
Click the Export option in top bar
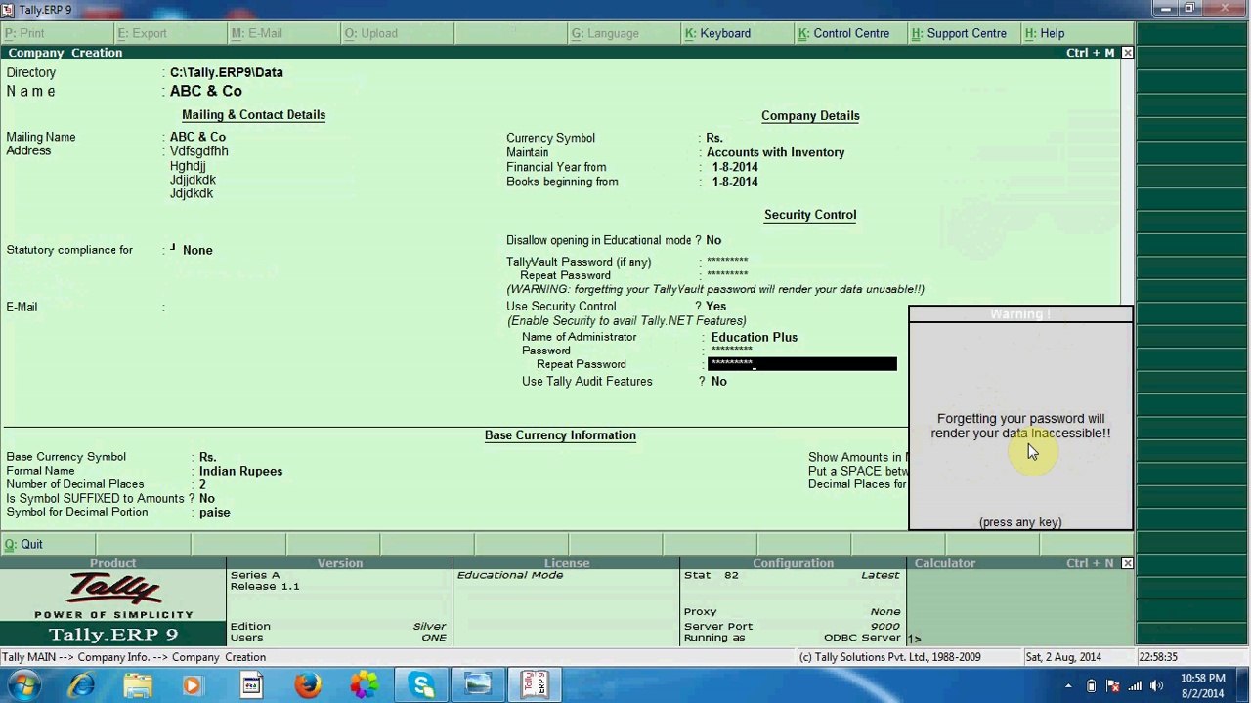click(x=142, y=33)
